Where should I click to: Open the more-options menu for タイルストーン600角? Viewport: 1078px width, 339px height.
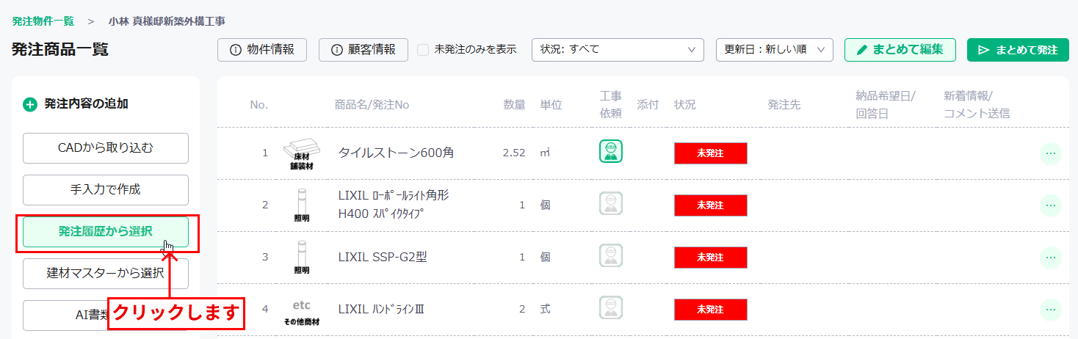click(1051, 153)
